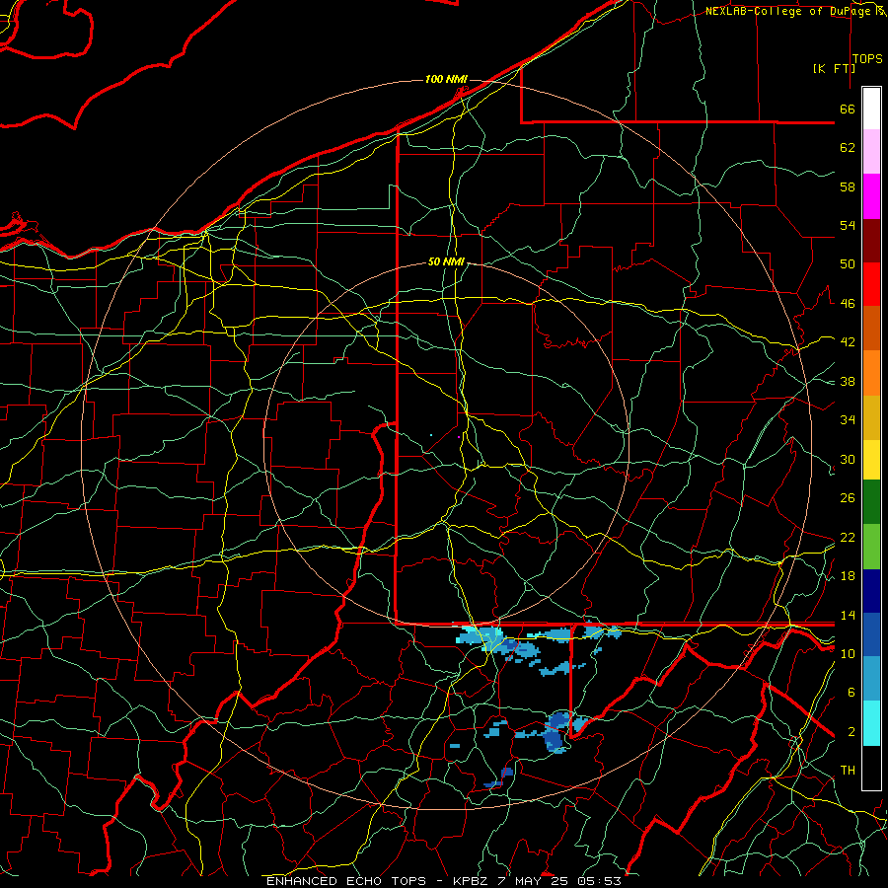The width and height of the screenshot is (888, 888).
Task: Click the 10 legend value
Action: [848, 653]
